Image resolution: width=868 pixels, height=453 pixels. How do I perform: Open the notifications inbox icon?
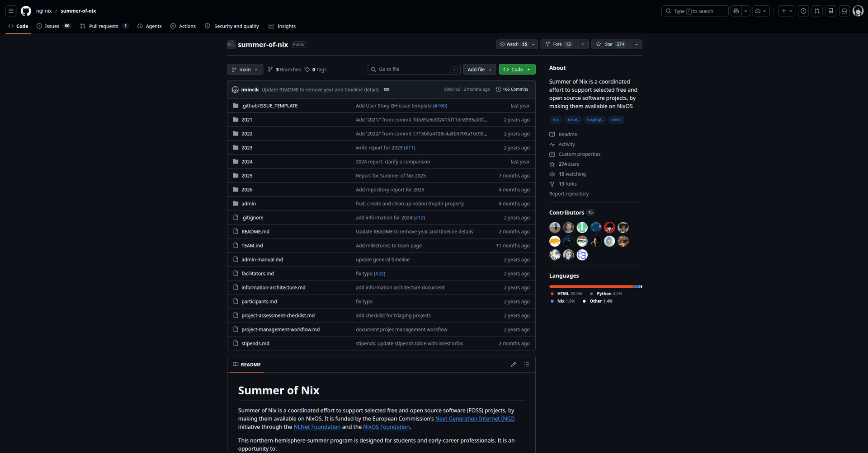coord(844,11)
